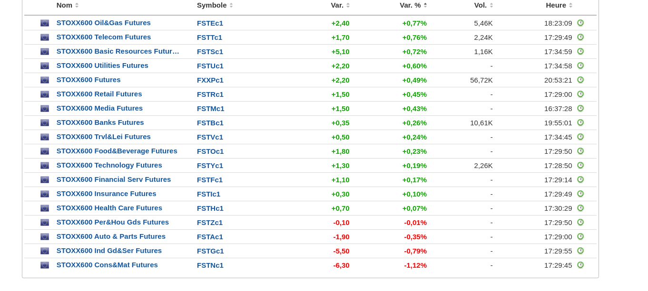Open the STOXX600 Insurance Futures link
Viewport: 648px width, 291px height.
click(106, 194)
